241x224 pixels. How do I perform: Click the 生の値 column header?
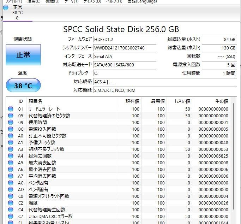point(221,101)
